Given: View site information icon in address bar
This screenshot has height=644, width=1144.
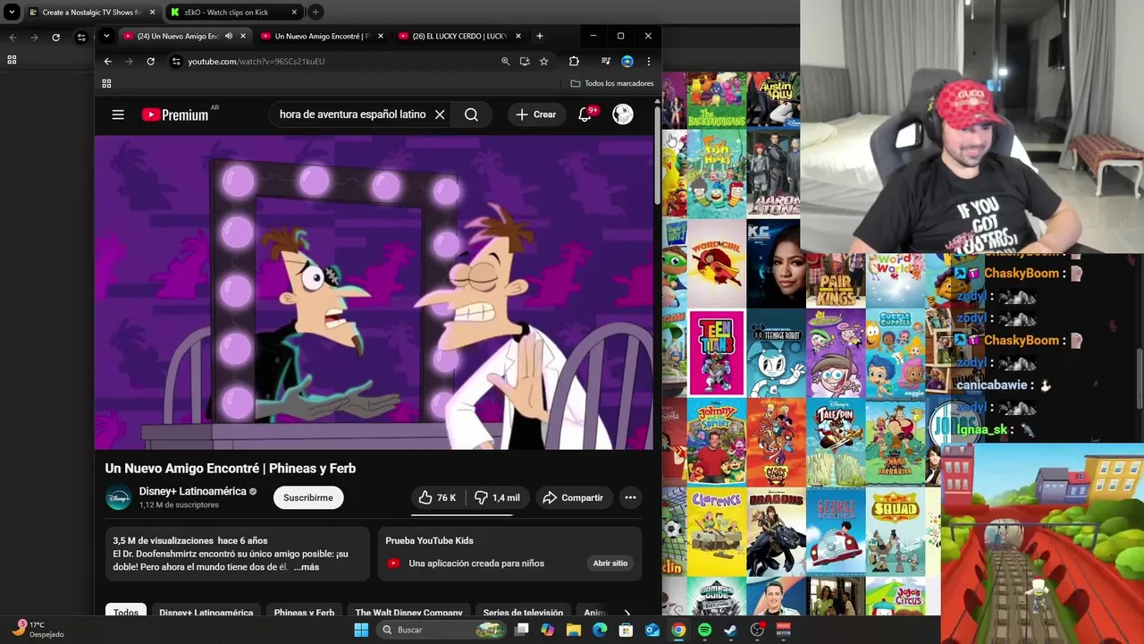Looking at the screenshot, I should pyautogui.click(x=176, y=61).
